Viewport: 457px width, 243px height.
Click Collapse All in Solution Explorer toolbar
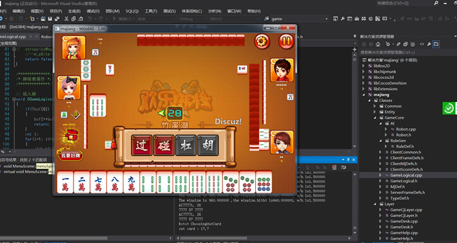tap(405, 44)
